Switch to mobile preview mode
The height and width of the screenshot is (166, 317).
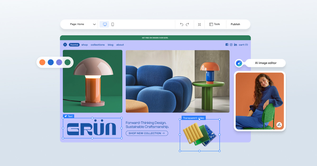[x=113, y=24]
